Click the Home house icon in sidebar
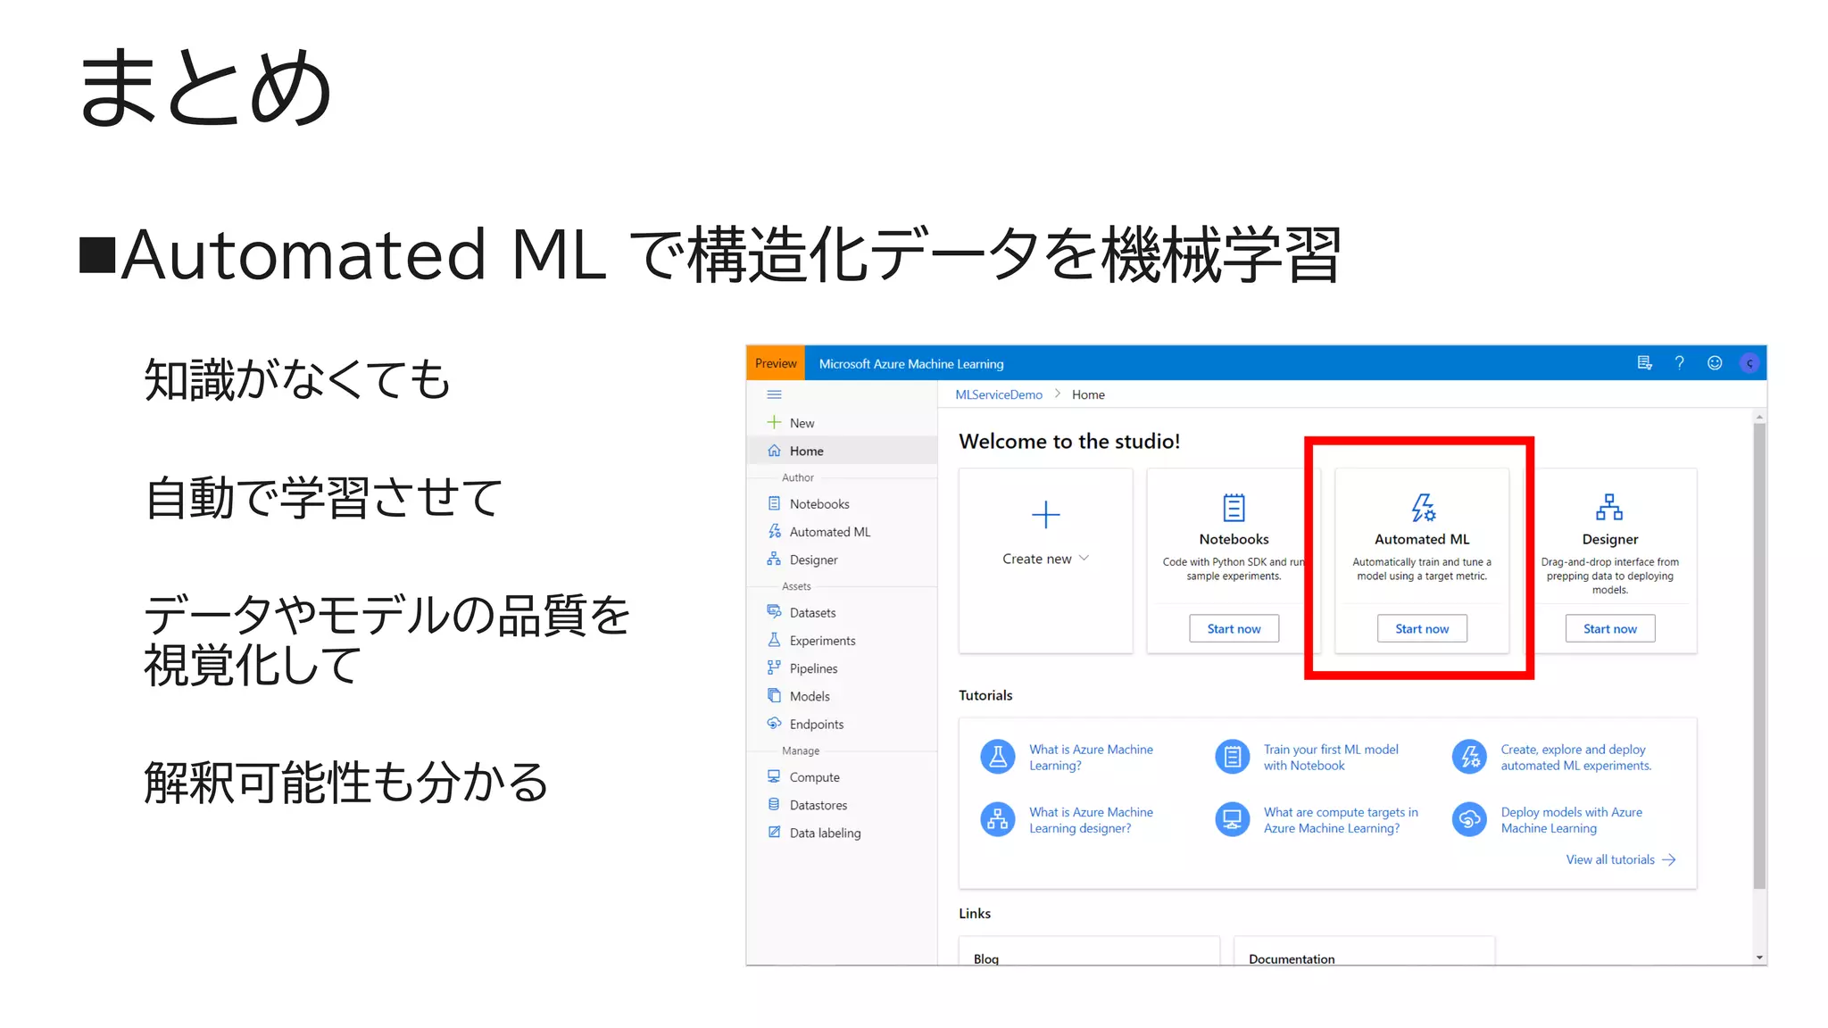 point(774,451)
